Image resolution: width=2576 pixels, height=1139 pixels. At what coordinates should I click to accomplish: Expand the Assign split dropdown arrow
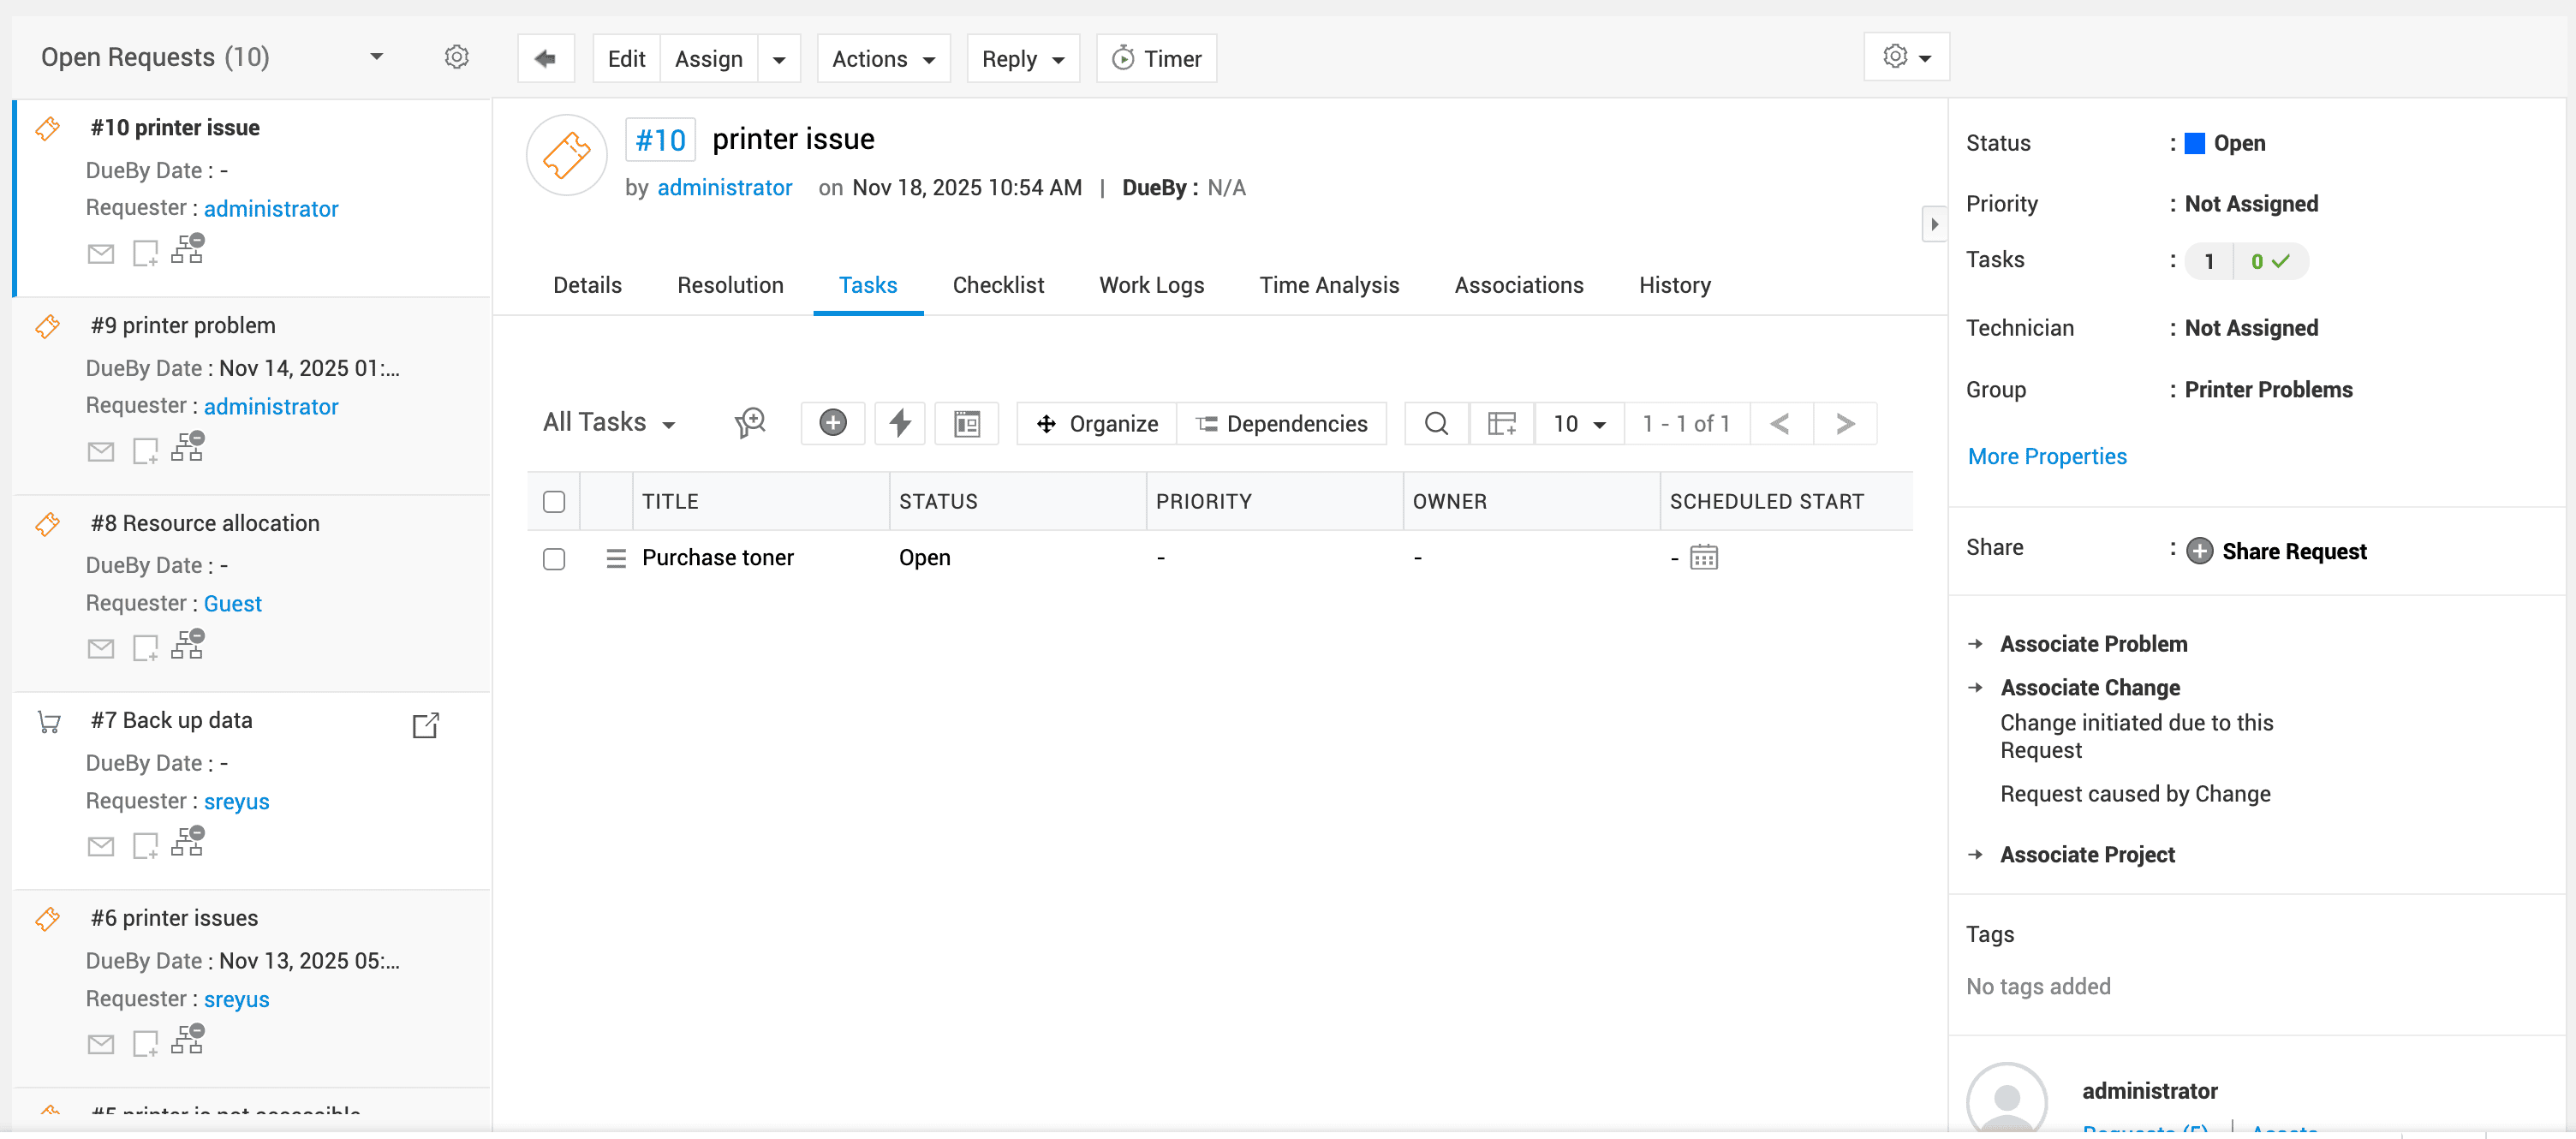pyautogui.click(x=779, y=59)
